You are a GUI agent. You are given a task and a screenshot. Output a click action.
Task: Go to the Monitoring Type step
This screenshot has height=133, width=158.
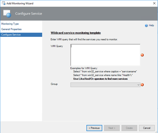[10, 24]
